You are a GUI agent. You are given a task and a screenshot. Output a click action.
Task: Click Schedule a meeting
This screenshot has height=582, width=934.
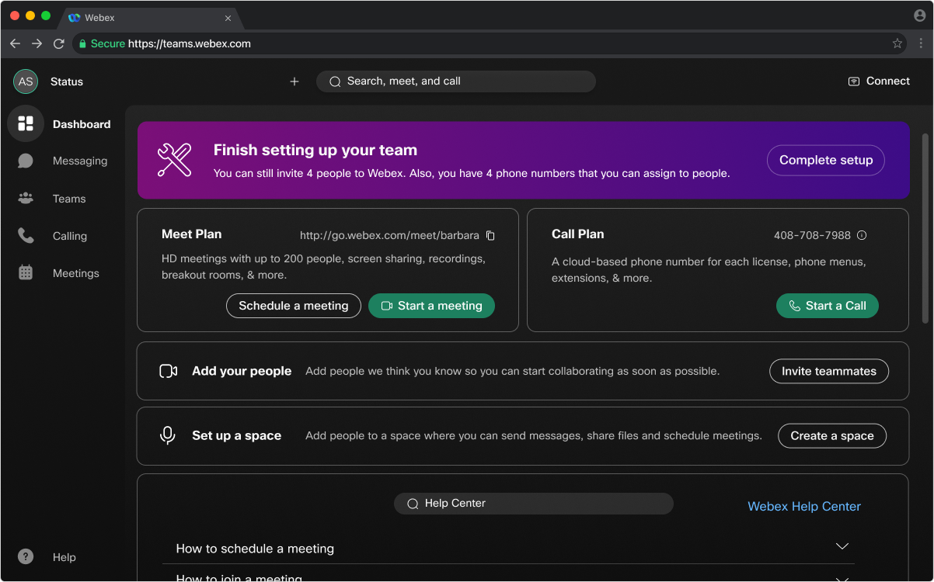[x=294, y=306]
